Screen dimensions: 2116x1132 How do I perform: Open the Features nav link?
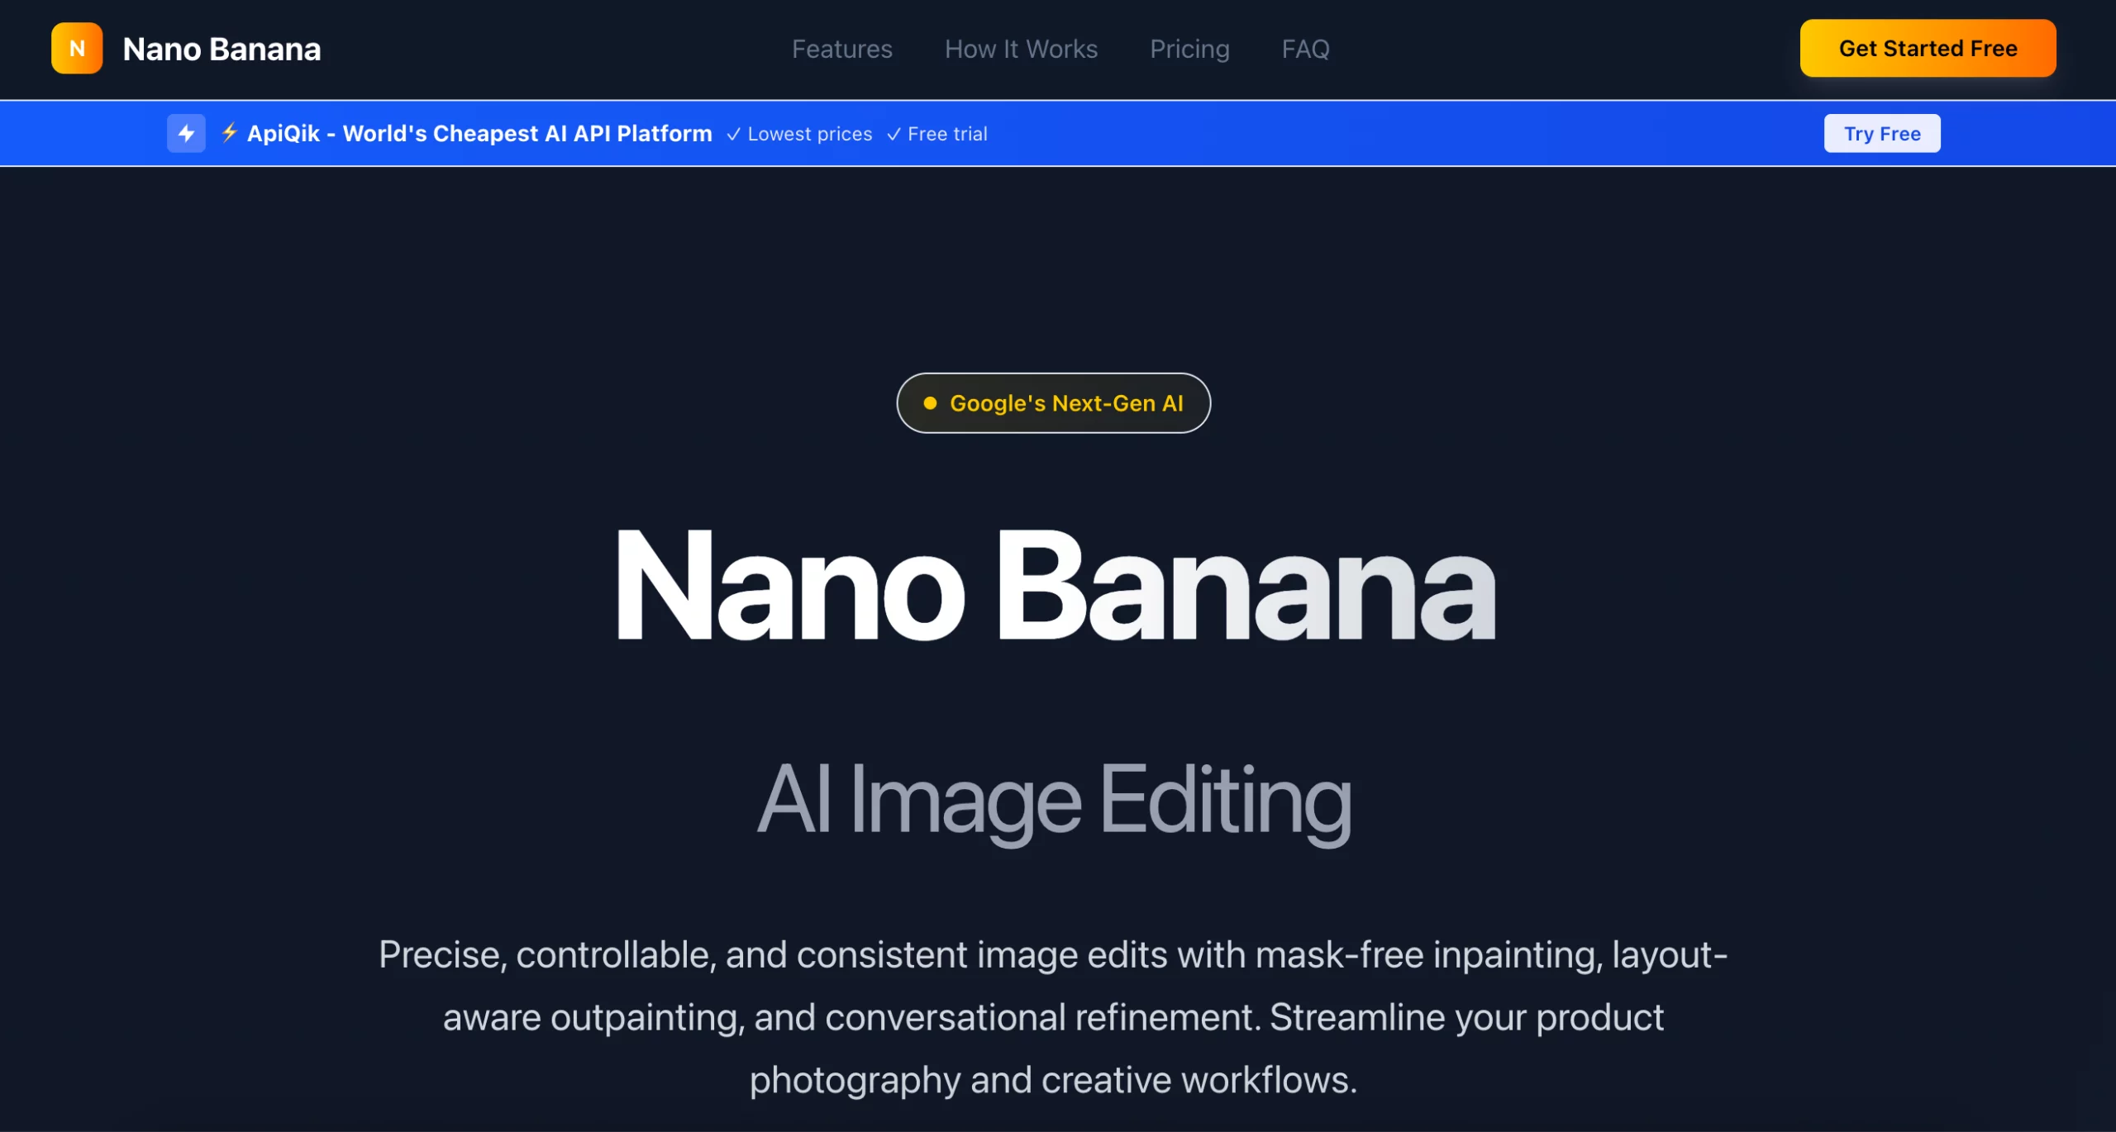click(841, 49)
